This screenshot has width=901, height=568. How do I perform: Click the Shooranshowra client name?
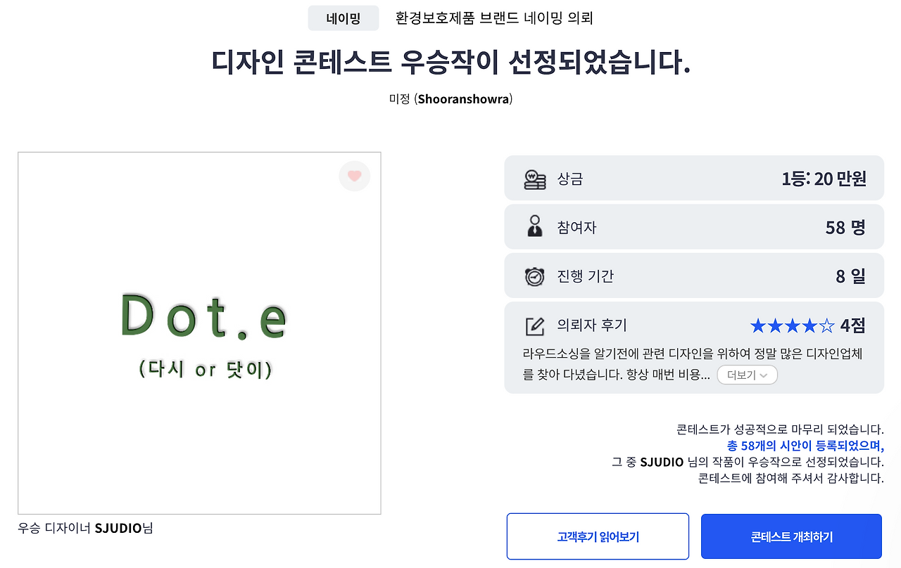(465, 99)
